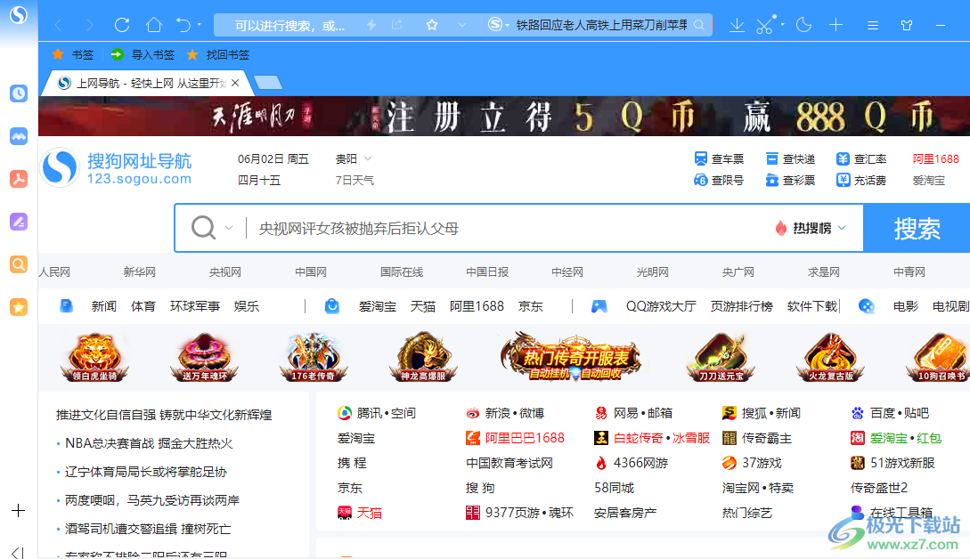Open the history clock sidebar icon

[x=19, y=93]
